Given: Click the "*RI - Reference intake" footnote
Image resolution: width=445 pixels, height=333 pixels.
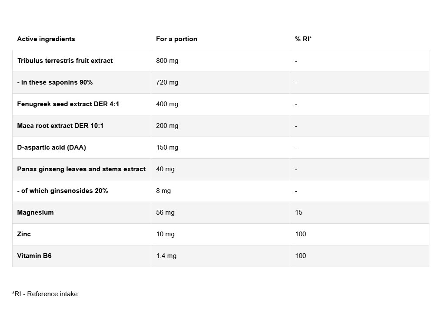Looking at the screenshot, I should pos(45,294).
